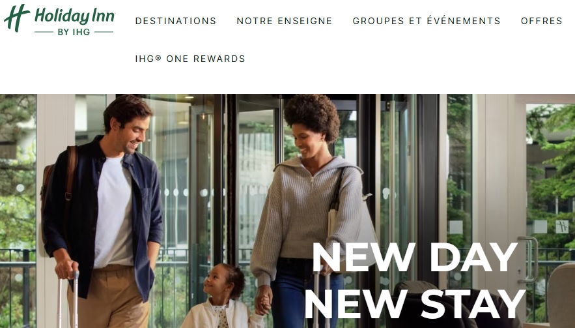Go to the OFFRES page
This screenshot has width=575, height=328.
tap(542, 21)
